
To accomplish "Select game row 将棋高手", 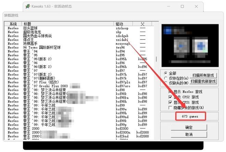I will (x=79, y=43).
